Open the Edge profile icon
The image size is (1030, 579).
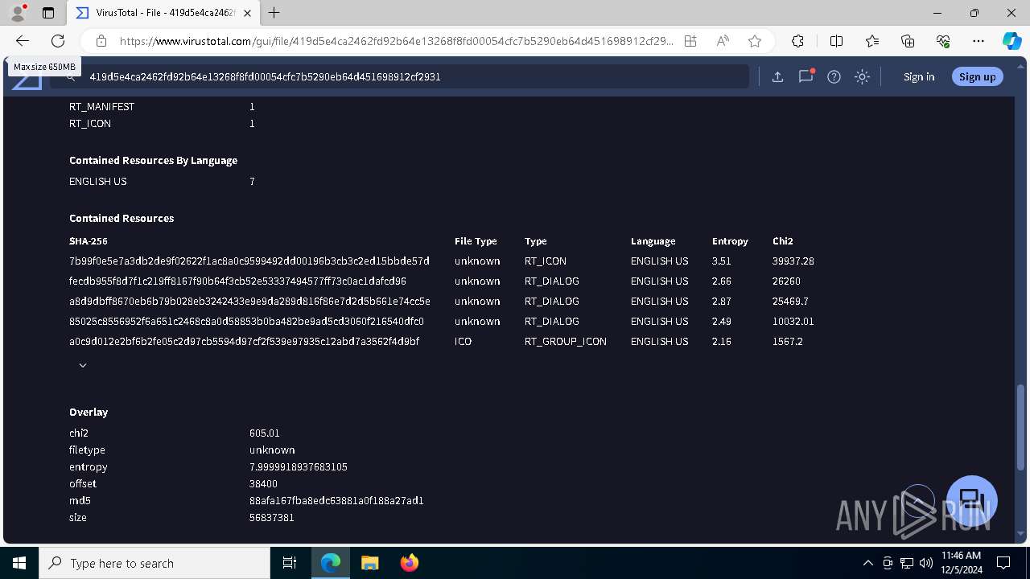18,13
